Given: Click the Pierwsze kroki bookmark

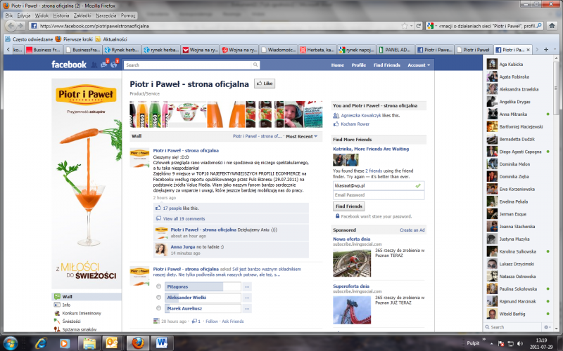Looking at the screenshot, I should [74, 39].
